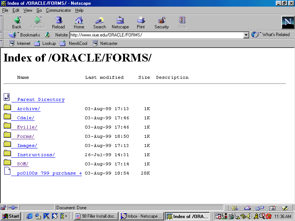This screenshot has height=221, width=295.
Task: Open the View menu
Action: 28,10
